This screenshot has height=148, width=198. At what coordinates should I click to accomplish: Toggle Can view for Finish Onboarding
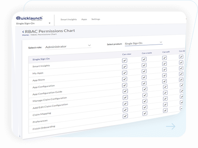point(125,116)
